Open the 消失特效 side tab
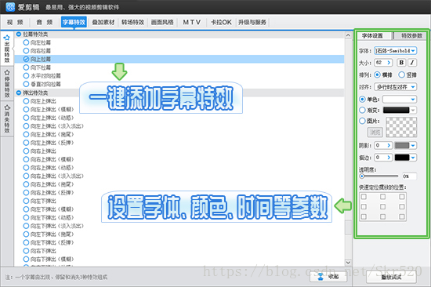This screenshot has height=287, width=431. pos(7,118)
